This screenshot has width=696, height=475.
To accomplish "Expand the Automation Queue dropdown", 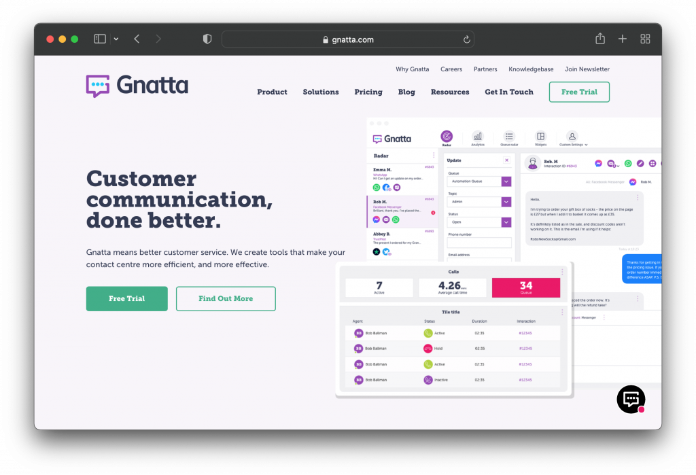I will [506, 181].
